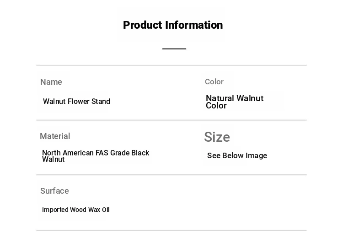Click the short divider under the heading

[174, 49]
